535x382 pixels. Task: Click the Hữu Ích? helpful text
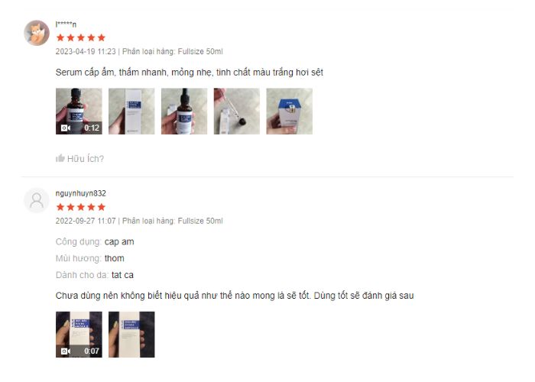pos(86,159)
